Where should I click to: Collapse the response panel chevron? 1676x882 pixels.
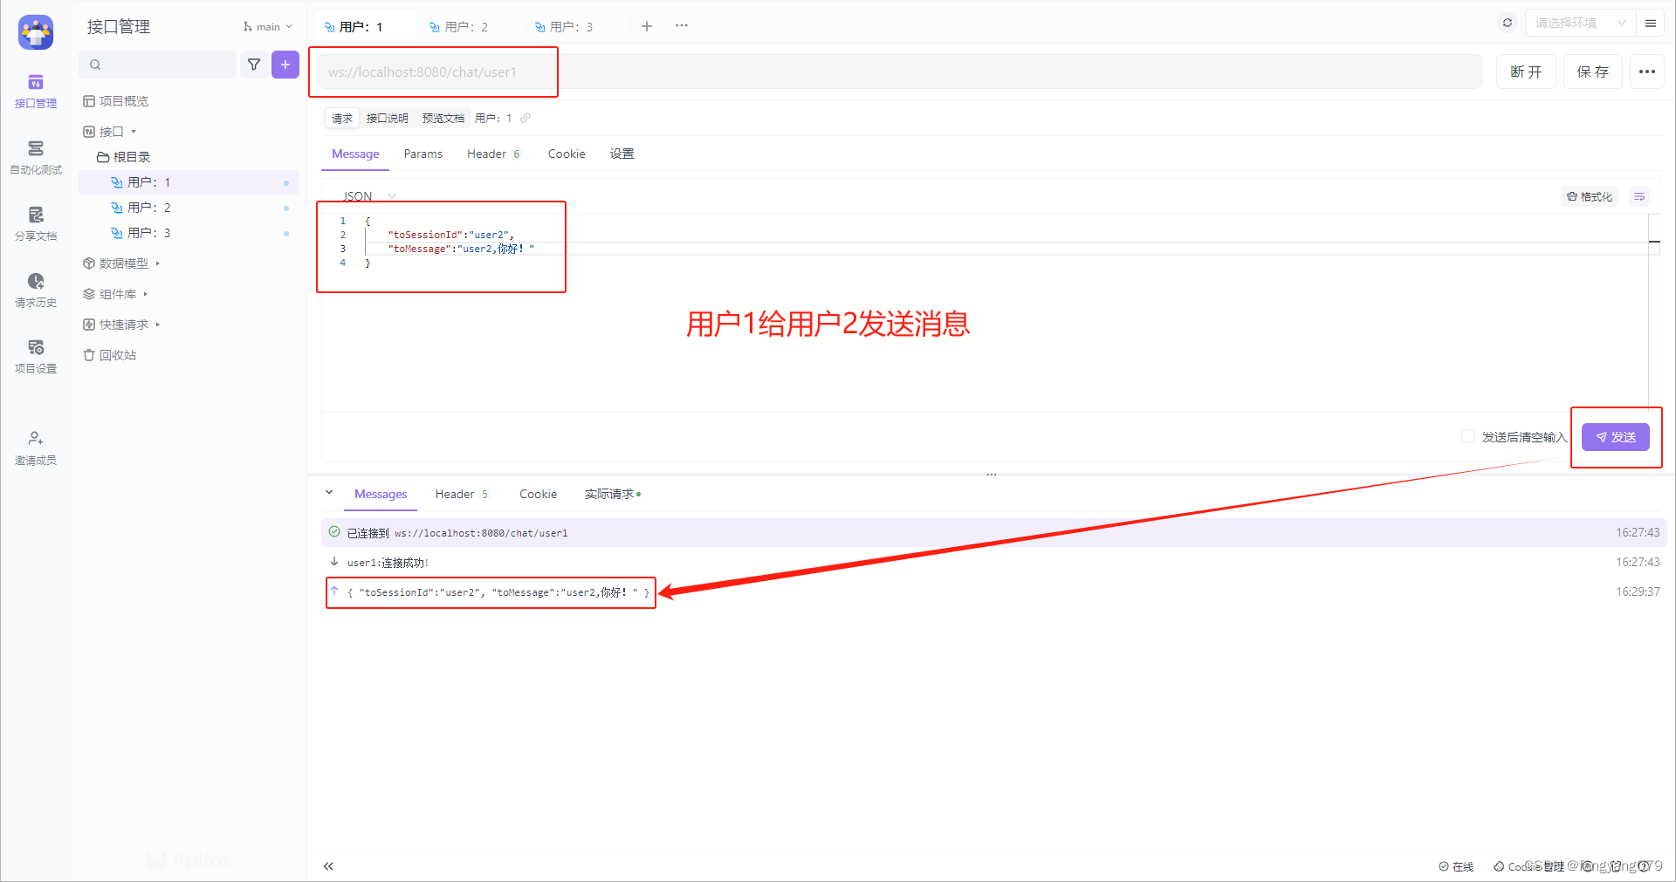329,493
